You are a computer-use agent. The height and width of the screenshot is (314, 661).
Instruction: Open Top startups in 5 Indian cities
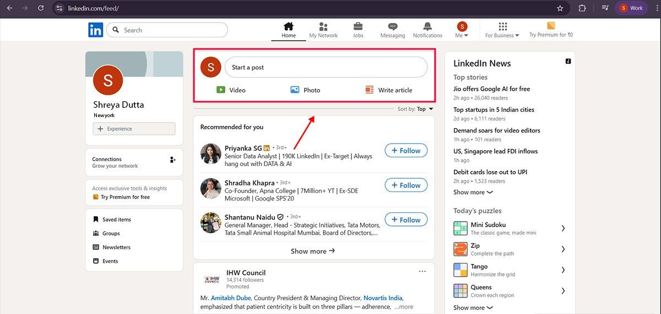pos(494,109)
